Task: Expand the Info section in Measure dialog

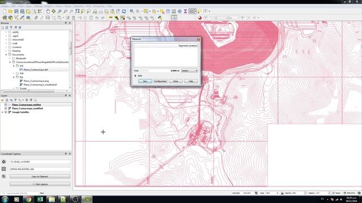Action: click(x=136, y=76)
